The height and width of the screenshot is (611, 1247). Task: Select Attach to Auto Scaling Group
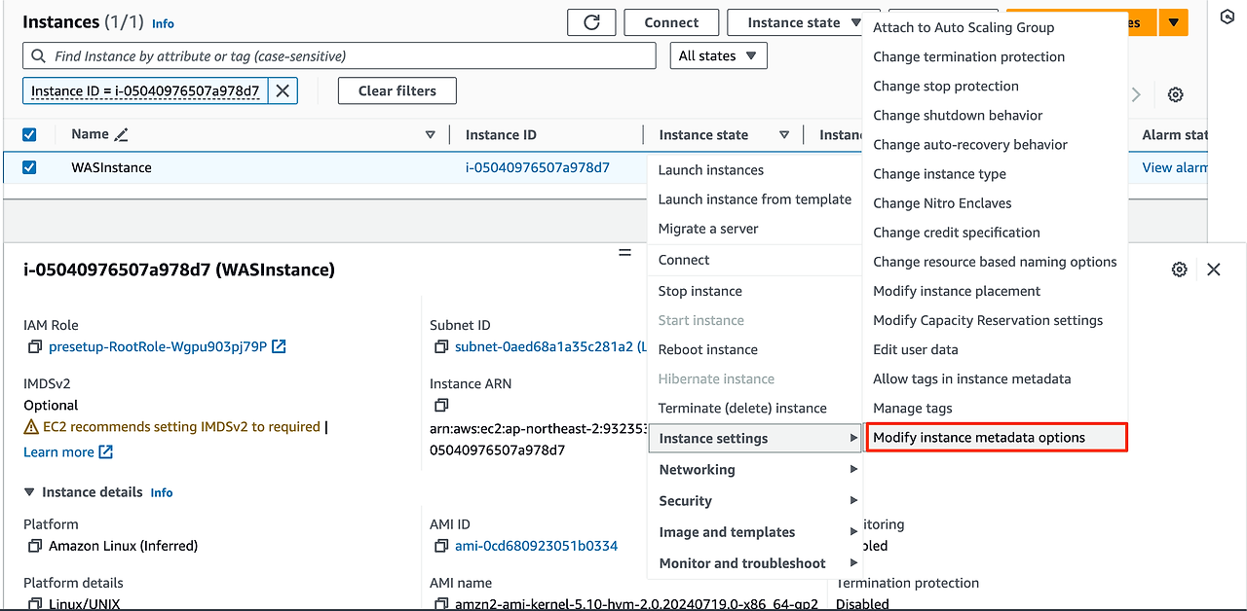(996, 27)
